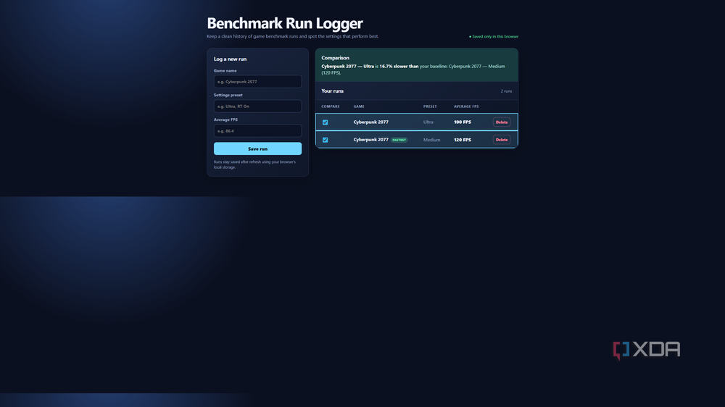725x407 pixels.
Task: Click the 'Comparison' panel heading
Action: coord(335,58)
